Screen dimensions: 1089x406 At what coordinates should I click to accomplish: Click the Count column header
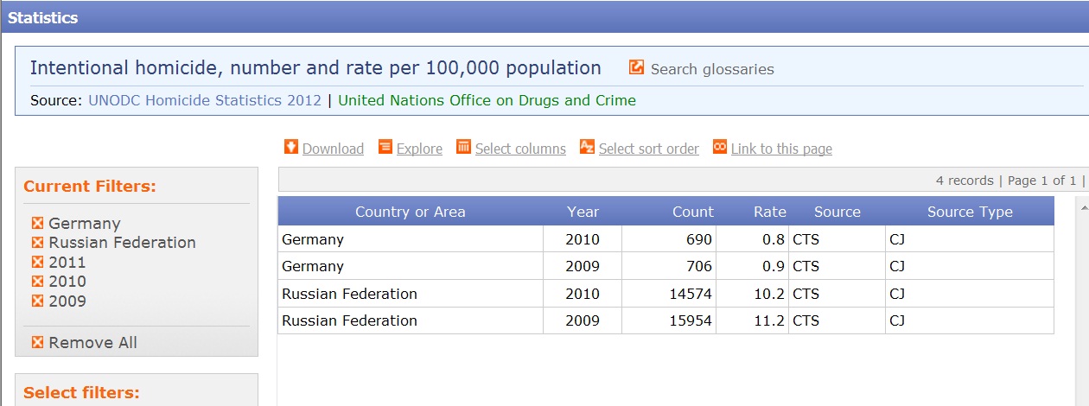[x=693, y=212]
